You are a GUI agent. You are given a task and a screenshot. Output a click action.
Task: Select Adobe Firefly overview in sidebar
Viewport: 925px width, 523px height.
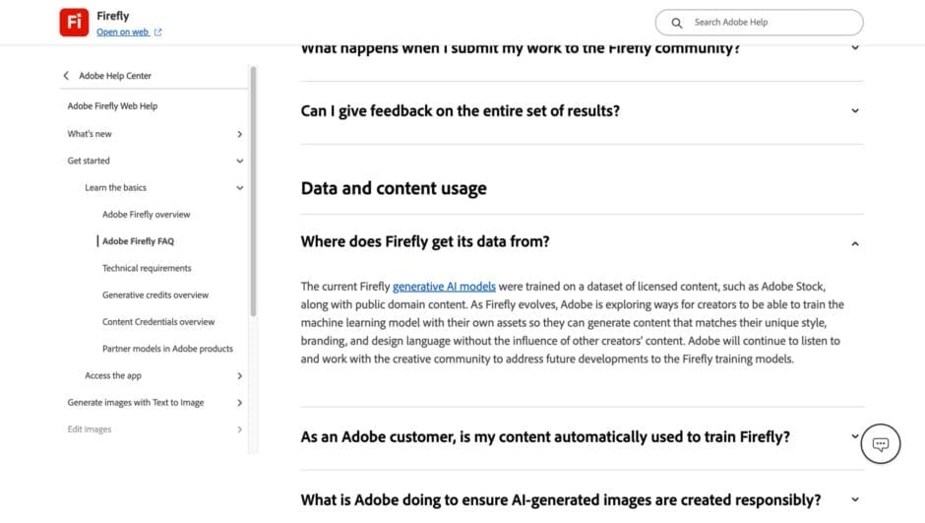(x=146, y=214)
